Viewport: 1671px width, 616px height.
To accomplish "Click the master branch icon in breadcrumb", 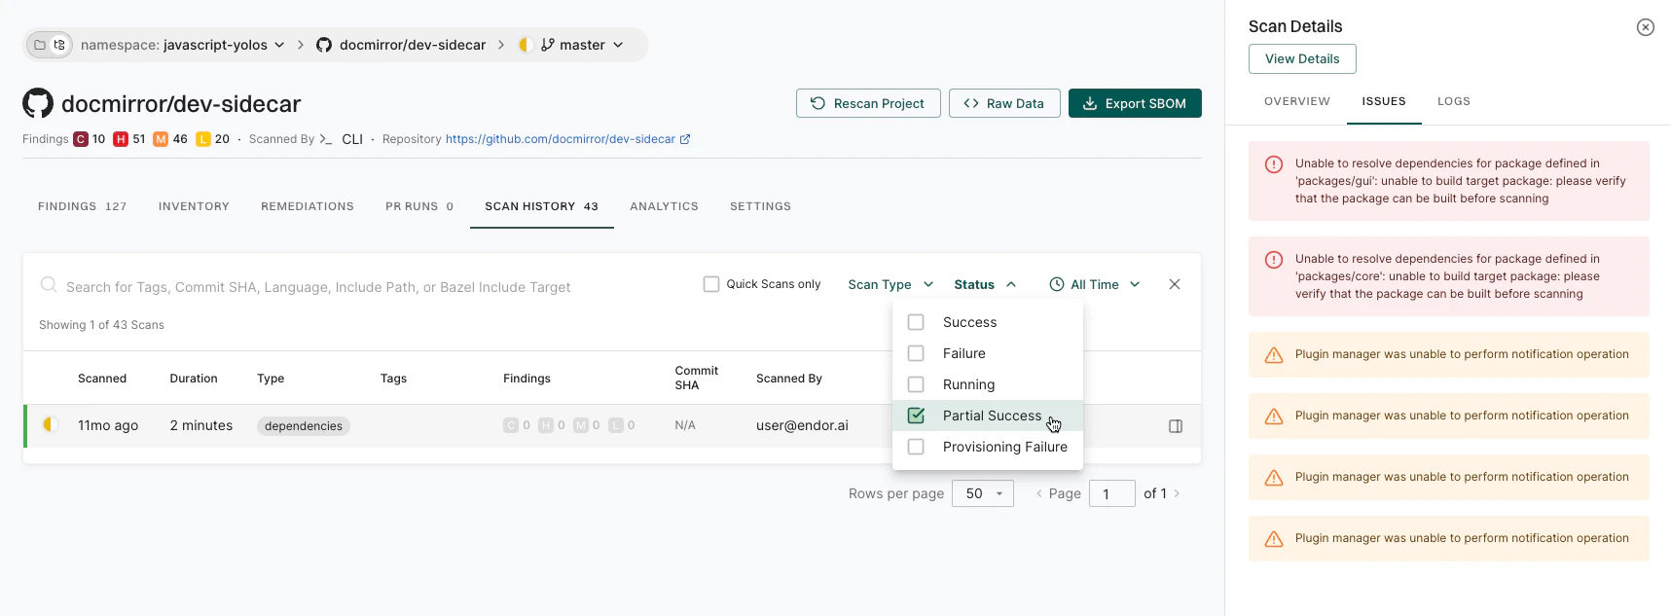I will tap(548, 45).
